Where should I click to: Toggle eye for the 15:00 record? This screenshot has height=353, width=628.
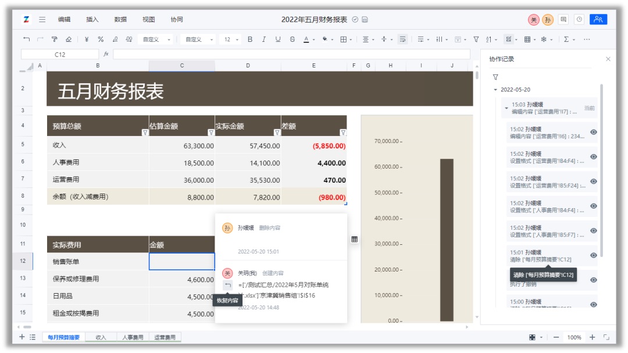(x=594, y=305)
